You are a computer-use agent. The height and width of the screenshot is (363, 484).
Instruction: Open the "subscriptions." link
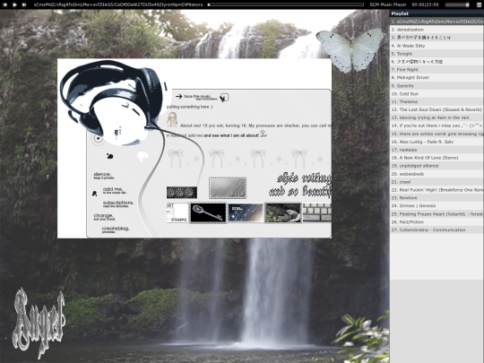click(118, 204)
